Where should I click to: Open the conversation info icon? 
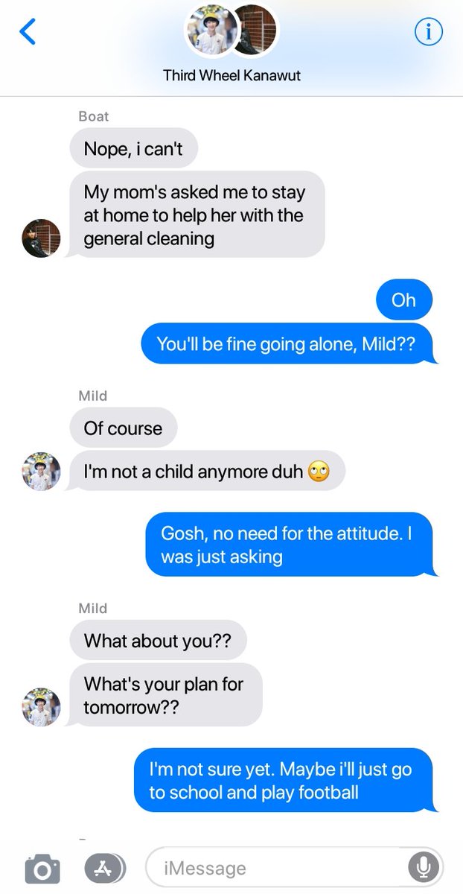coord(428,32)
